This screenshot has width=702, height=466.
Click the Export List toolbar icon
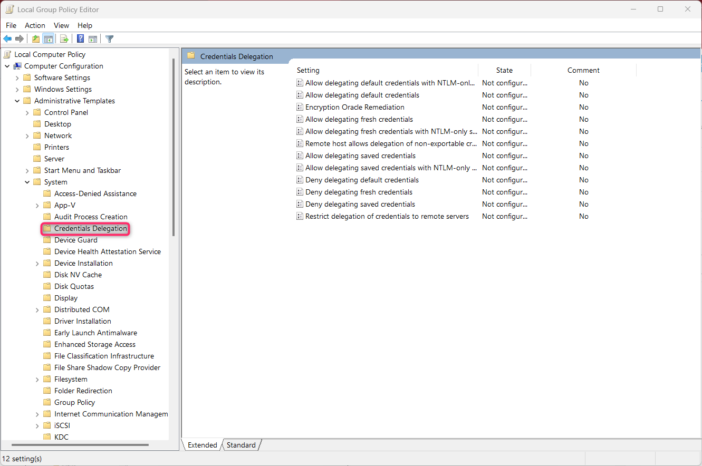click(x=64, y=38)
